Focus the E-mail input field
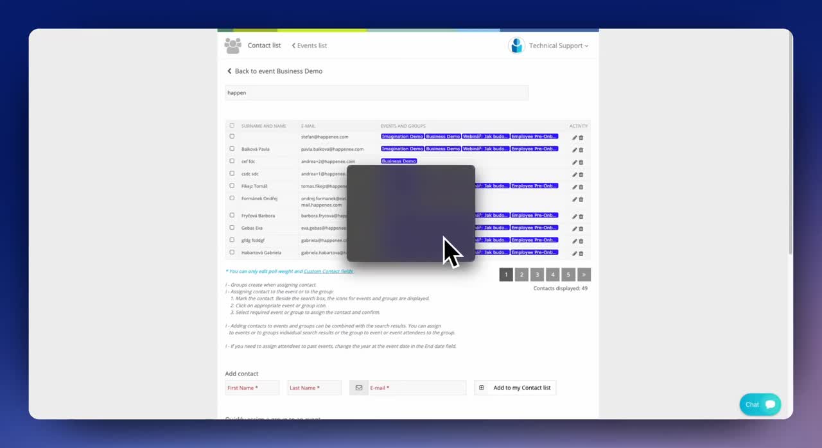Viewport: 822px width, 448px height. click(417, 388)
